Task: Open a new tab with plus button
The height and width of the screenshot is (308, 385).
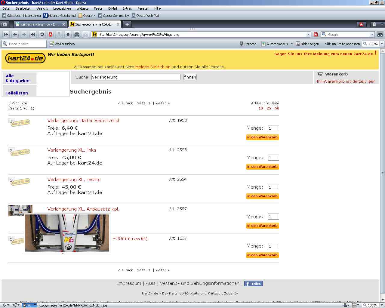Action: click(127, 24)
